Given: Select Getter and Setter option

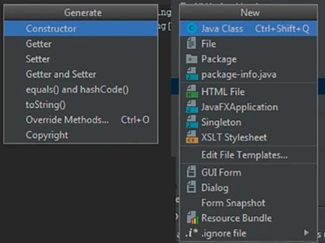Looking at the screenshot, I should (81, 74).
